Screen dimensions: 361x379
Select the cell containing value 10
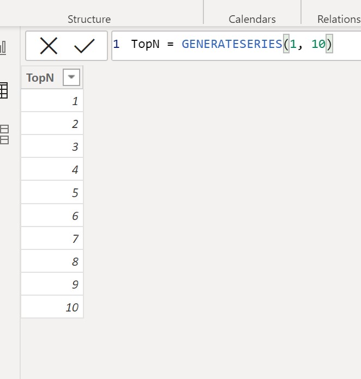click(x=52, y=307)
